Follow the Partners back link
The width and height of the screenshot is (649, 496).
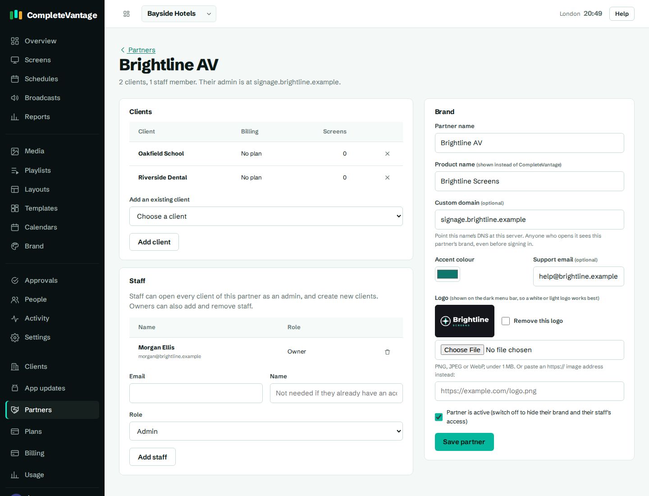point(138,50)
